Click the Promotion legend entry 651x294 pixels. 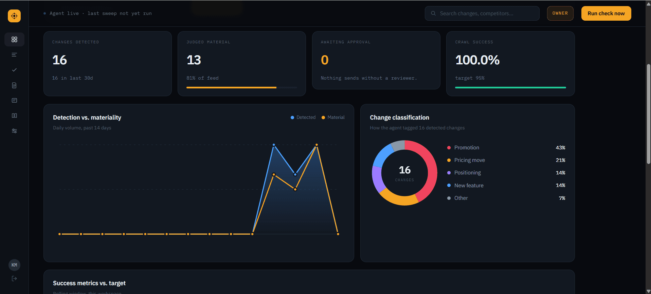[x=506, y=148]
